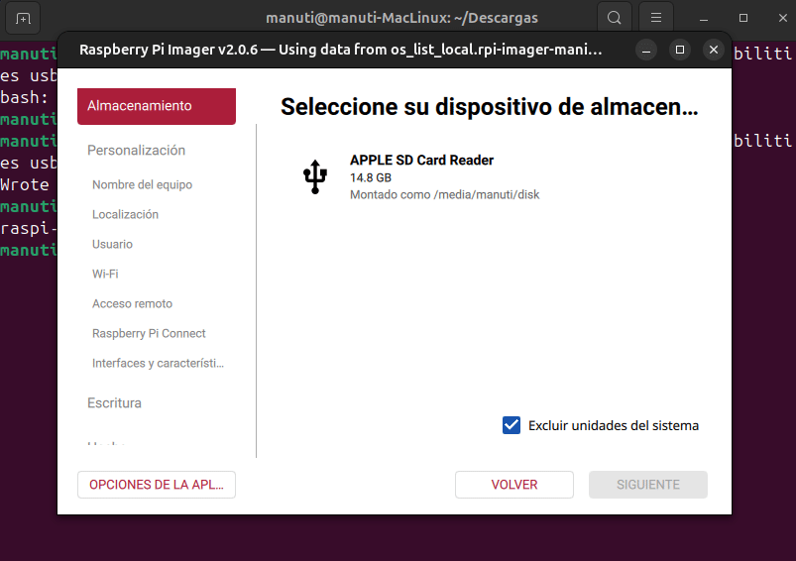Minimize the terminal window
The height and width of the screenshot is (561, 796).
pyautogui.click(x=704, y=18)
